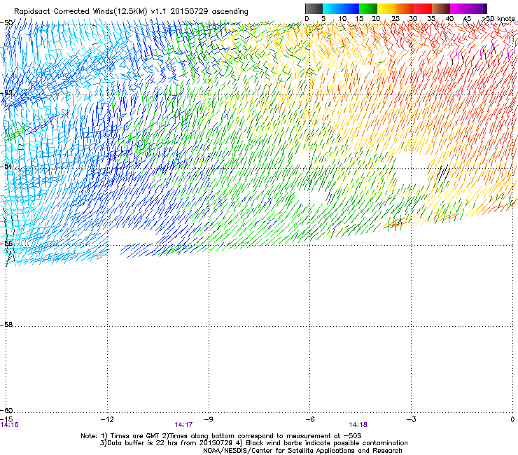The width and height of the screenshot is (518, 455).
Task: Click the -52 latitude axis label
Action: click(6, 93)
